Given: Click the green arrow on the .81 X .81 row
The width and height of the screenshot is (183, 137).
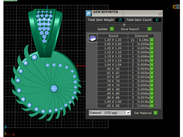Looking at the screenshot, I should point(152,73).
